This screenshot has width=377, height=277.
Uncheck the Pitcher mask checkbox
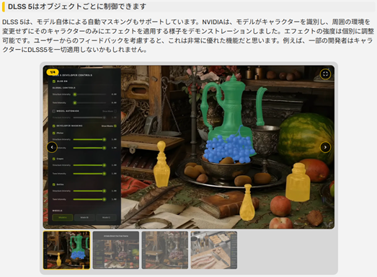click(x=54, y=133)
